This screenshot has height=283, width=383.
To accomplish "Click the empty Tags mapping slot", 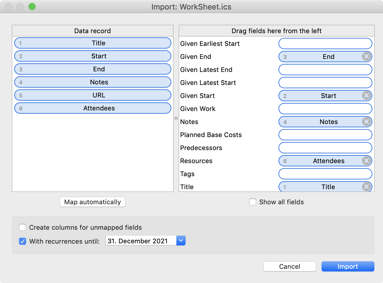I will pos(325,174).
